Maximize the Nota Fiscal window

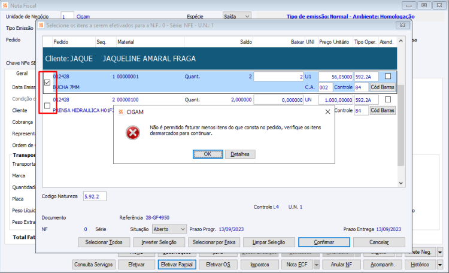tap(424, 5)
